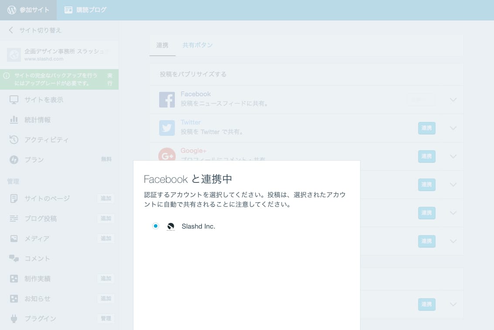Click the Facebook logo icon
The width and height of the screenshot is (494, 330).
coord(167,100)
